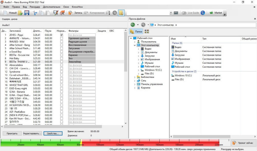Open back-history dropdown next to green arrow

click(x=138, y=25)
